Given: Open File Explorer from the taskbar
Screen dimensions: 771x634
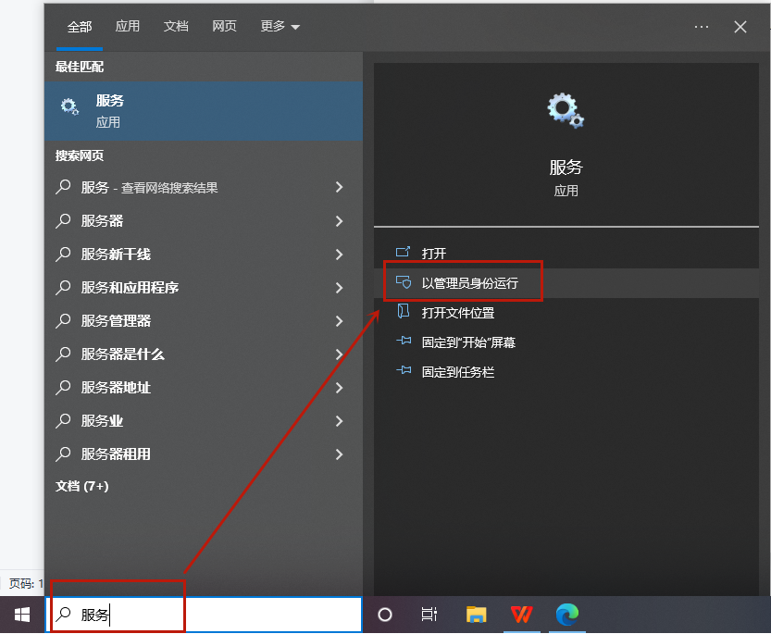Looking at the screenshot, I should (x=476, y=614).
